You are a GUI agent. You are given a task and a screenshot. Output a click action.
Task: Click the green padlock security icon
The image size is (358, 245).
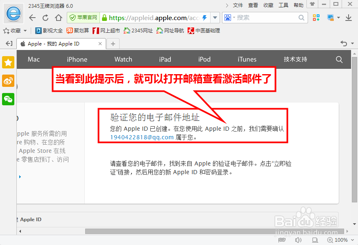[104, 18]
